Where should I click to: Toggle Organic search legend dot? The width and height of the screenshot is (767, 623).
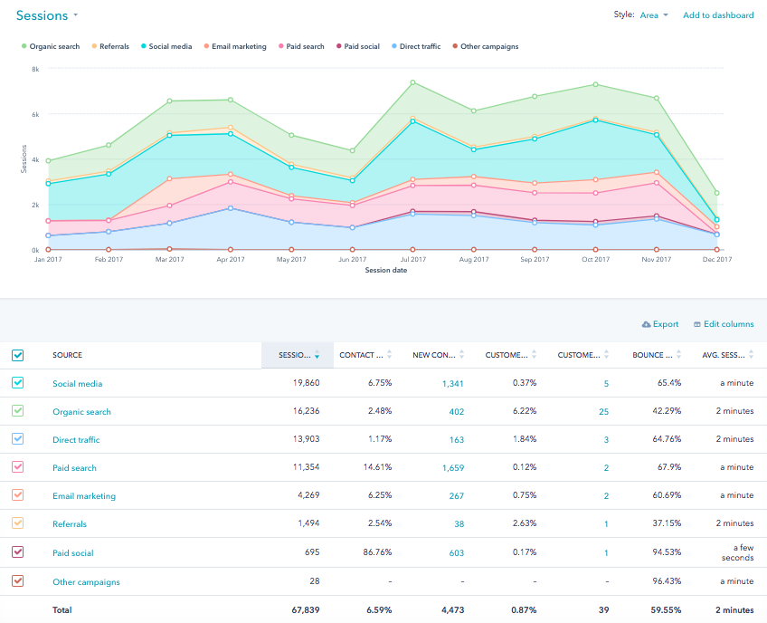point(24,46)
